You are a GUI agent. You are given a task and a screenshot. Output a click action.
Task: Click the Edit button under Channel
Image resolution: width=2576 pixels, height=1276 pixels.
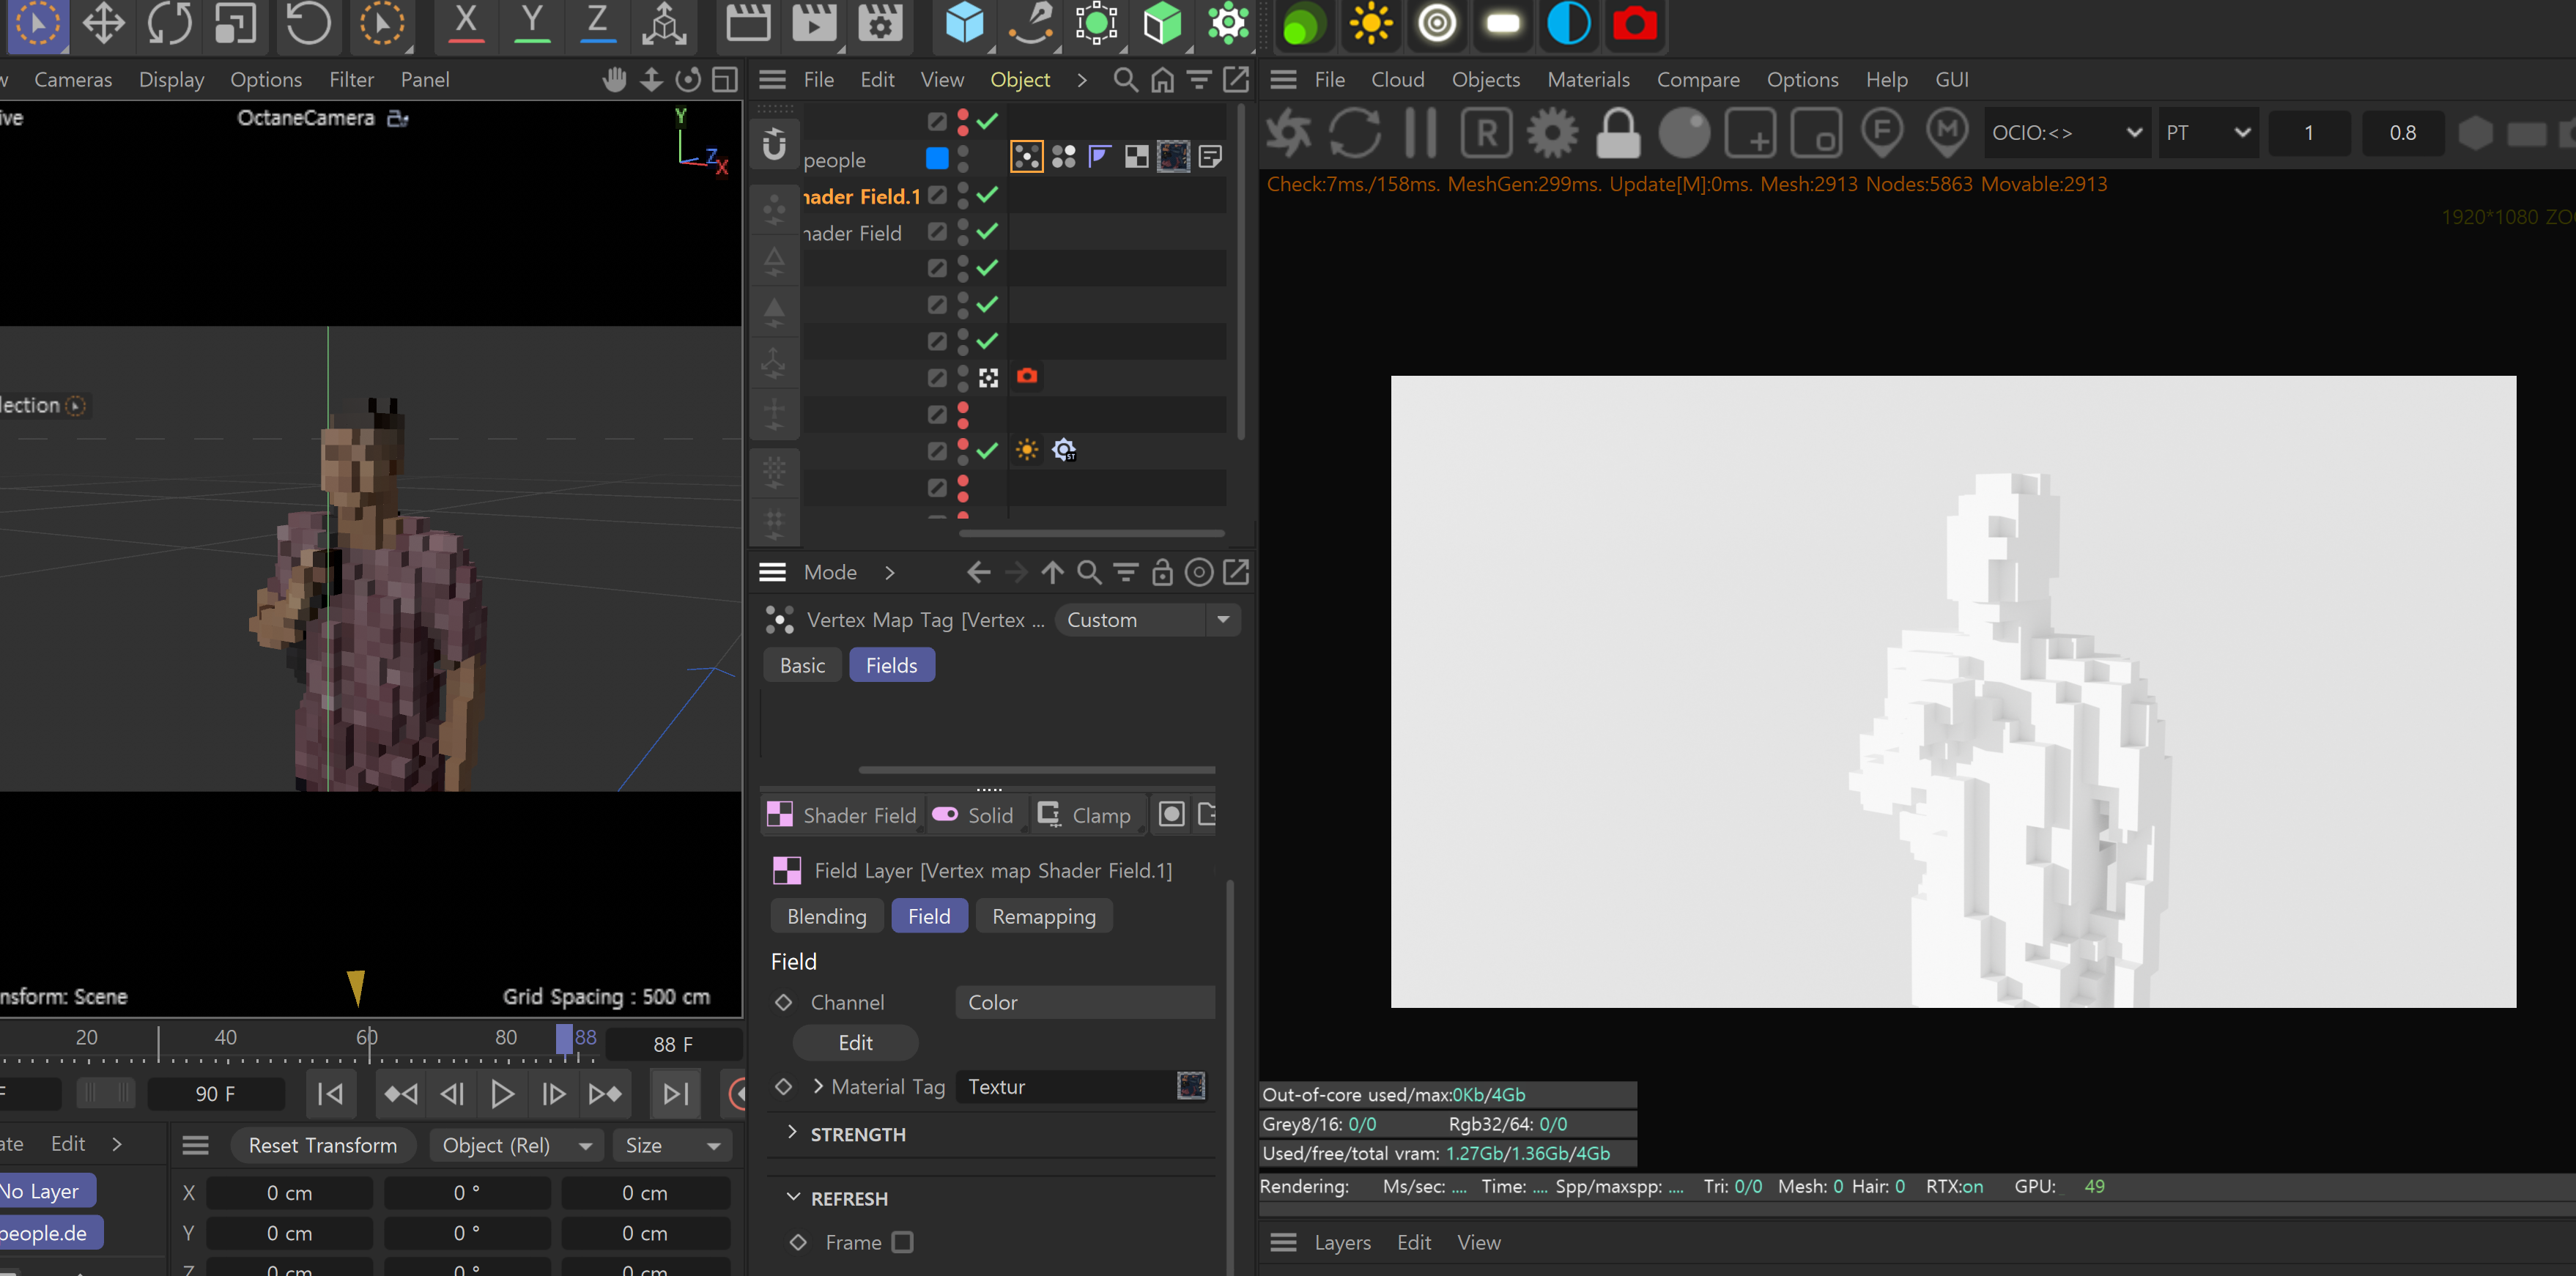point(855,1043)
